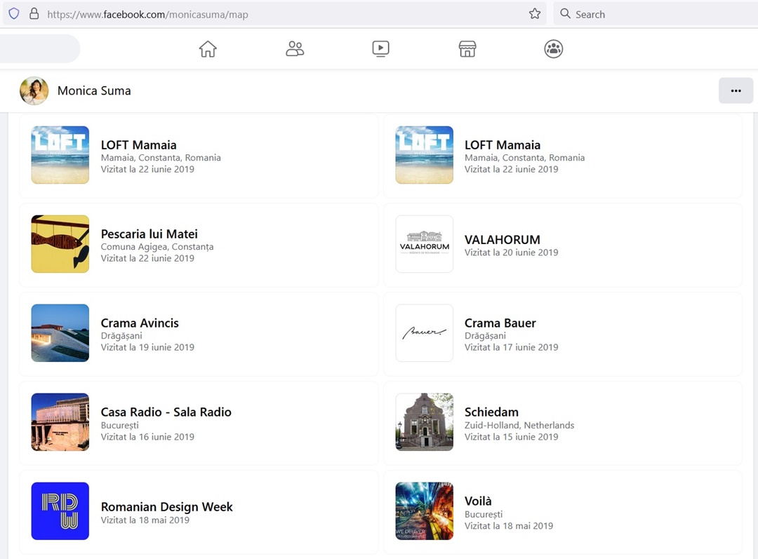The image size is (758, 559).
Task: Click the Voilà place thumbnail image
Action: coord(425,511)
